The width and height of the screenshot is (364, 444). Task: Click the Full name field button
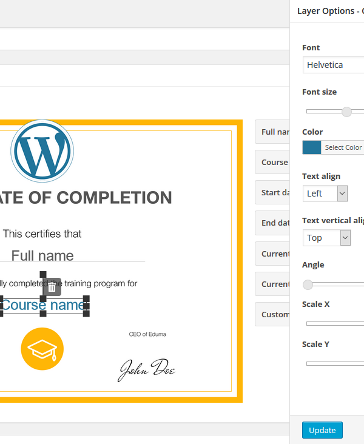(x=273, y=132)
